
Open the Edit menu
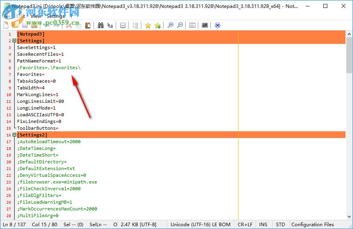coord(21,16)
